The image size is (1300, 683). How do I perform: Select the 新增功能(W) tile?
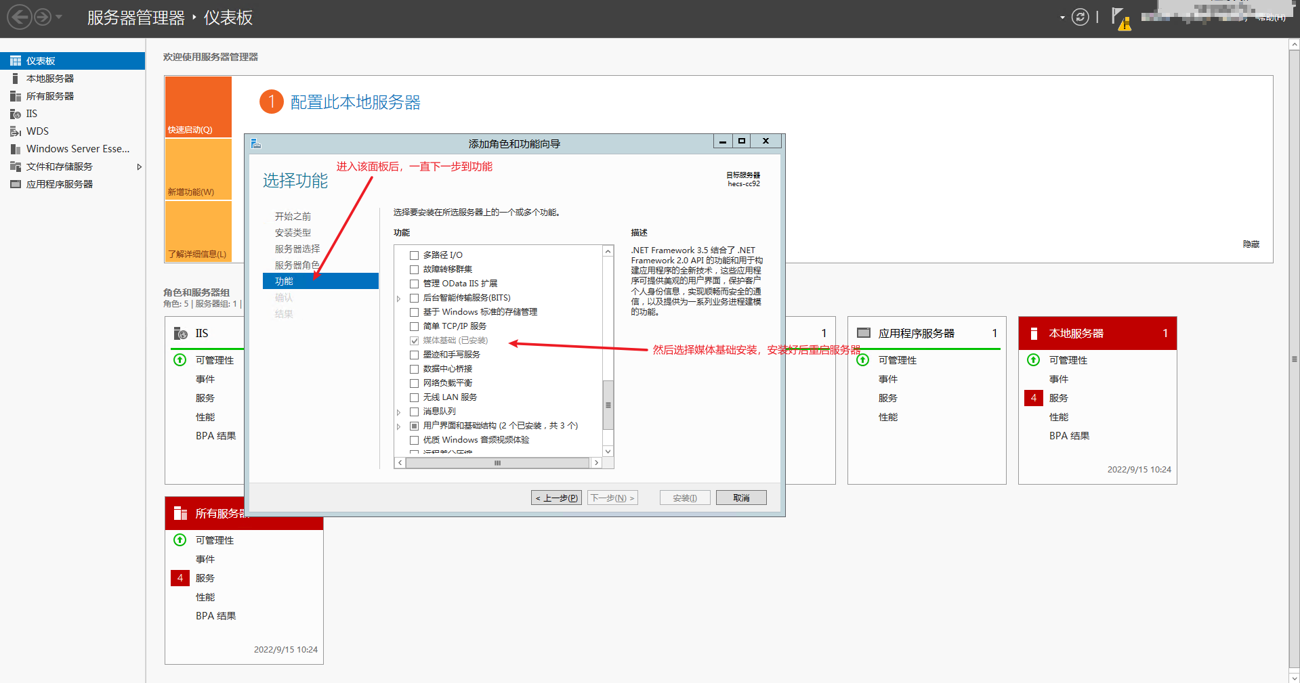pos(198,169)
